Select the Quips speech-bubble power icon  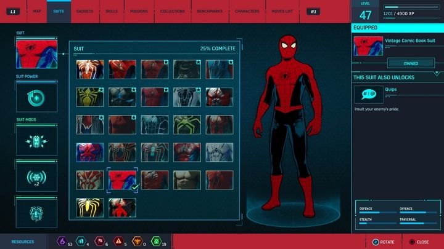tap(369, 94)
